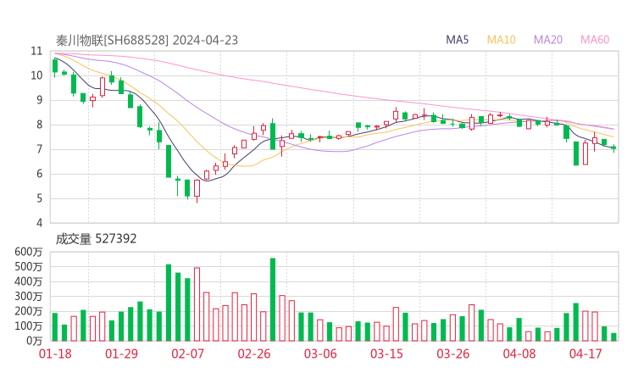Click price axis label 7
627x373 pixels.
39,149
